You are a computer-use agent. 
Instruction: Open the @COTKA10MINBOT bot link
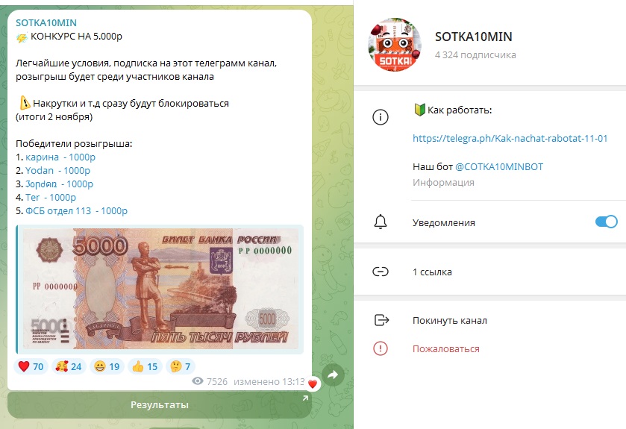(x=499, y=167)
